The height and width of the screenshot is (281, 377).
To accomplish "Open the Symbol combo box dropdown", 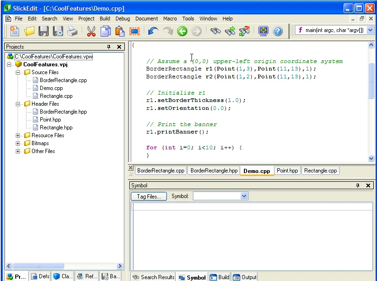I will click(244, 196).
